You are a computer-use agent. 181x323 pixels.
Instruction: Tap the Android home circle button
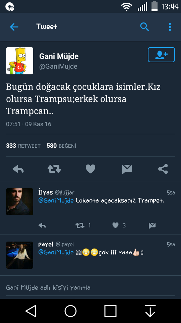(x=71, y=311)
